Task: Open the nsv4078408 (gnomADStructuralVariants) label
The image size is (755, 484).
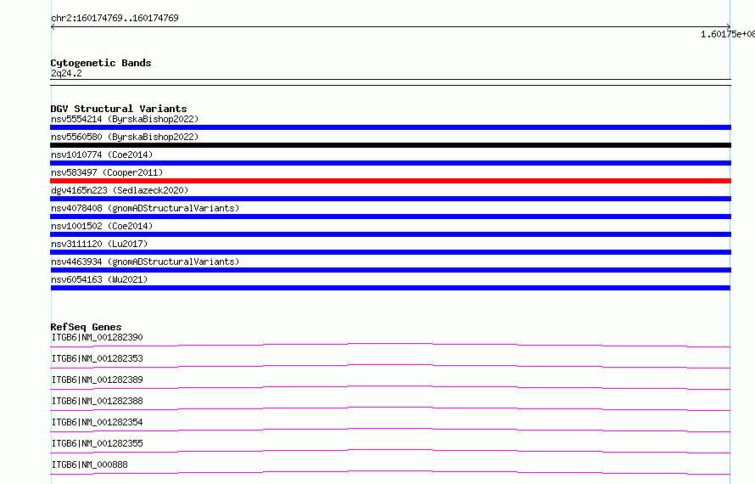Action: pos(145,208)
